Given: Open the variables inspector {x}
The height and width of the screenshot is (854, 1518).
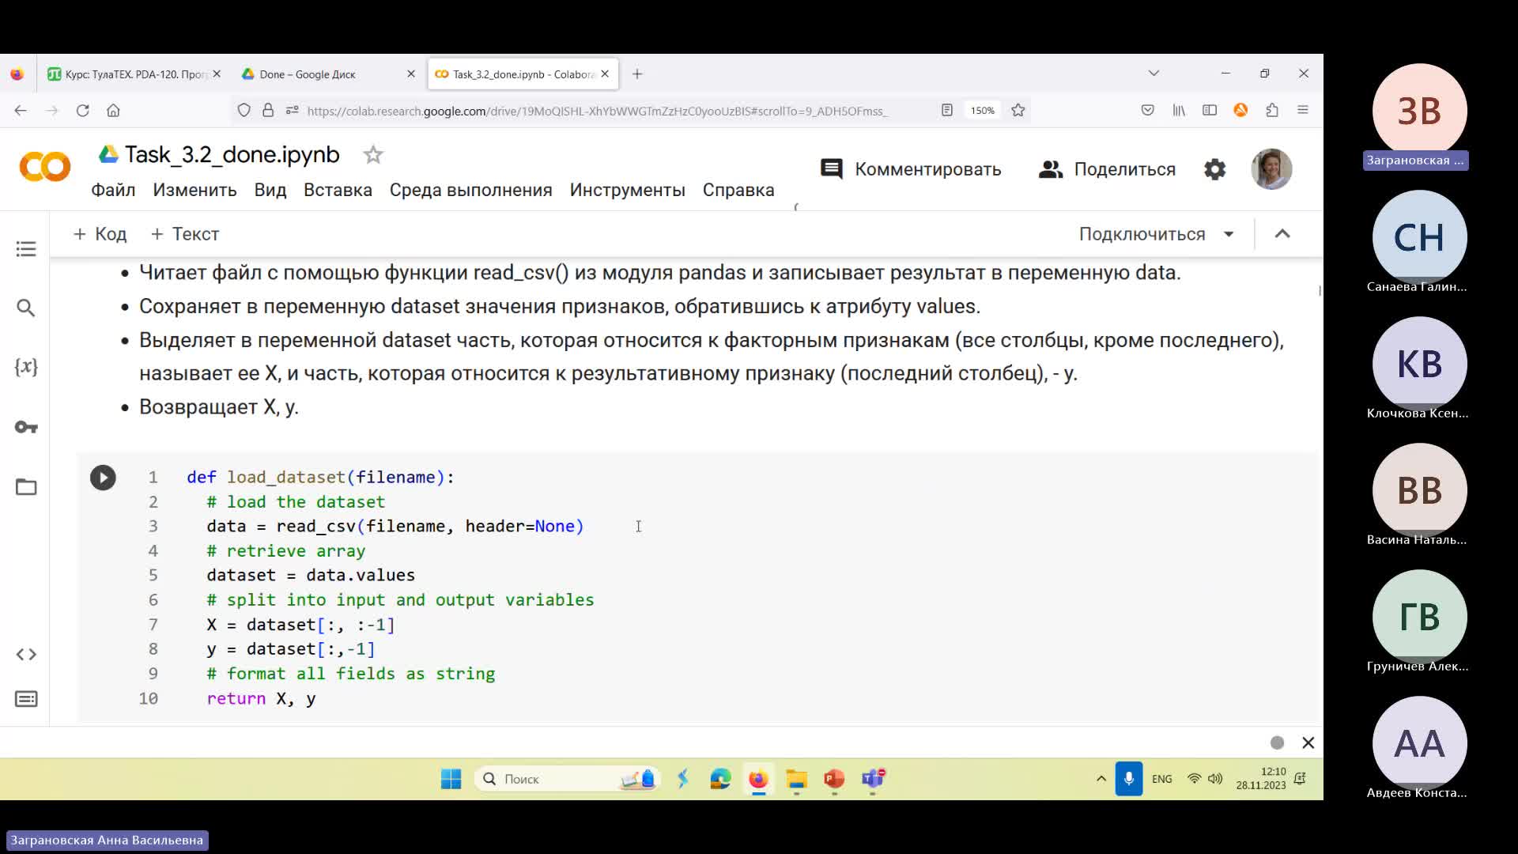Looking at the screenshot, I should click(26, 366).
